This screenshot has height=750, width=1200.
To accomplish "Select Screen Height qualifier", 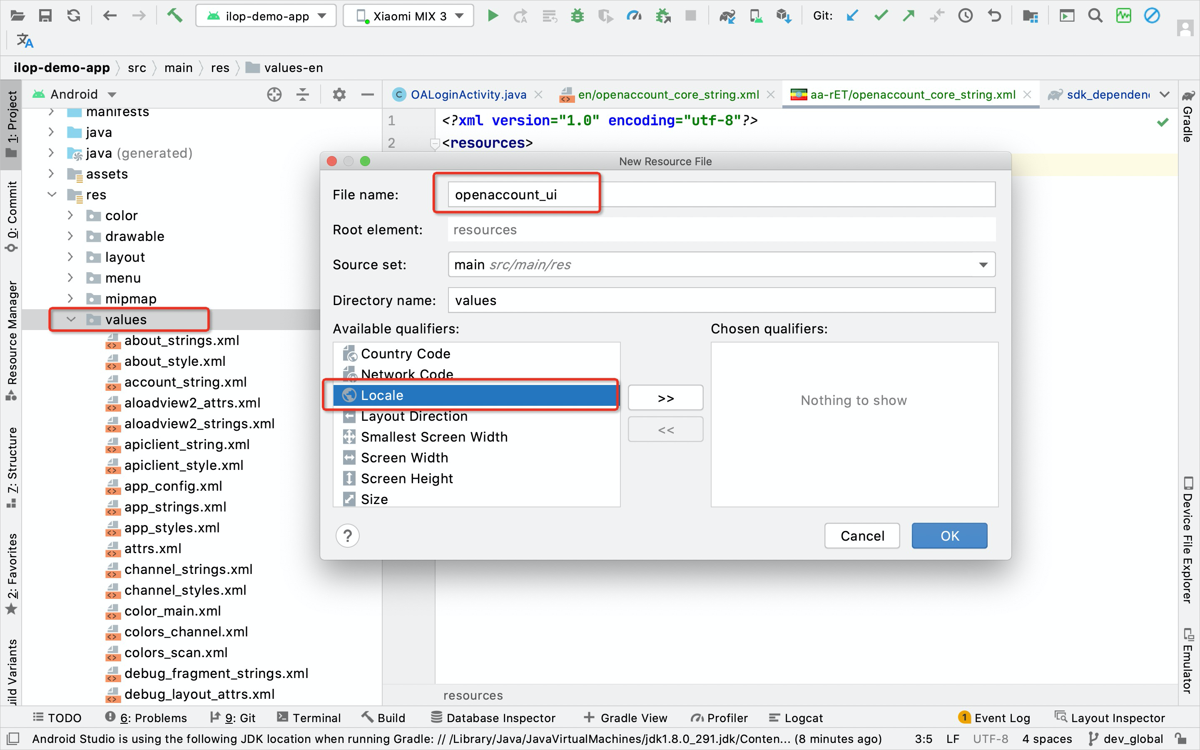I will pyautogui.click(x=476, y=479).
